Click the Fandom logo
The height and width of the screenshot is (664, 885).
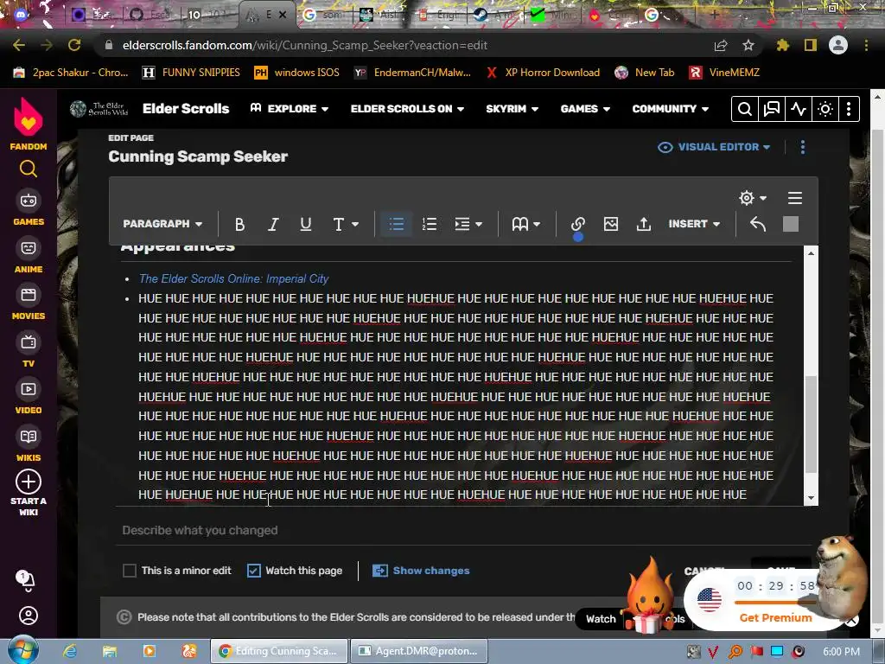(29, 124)
